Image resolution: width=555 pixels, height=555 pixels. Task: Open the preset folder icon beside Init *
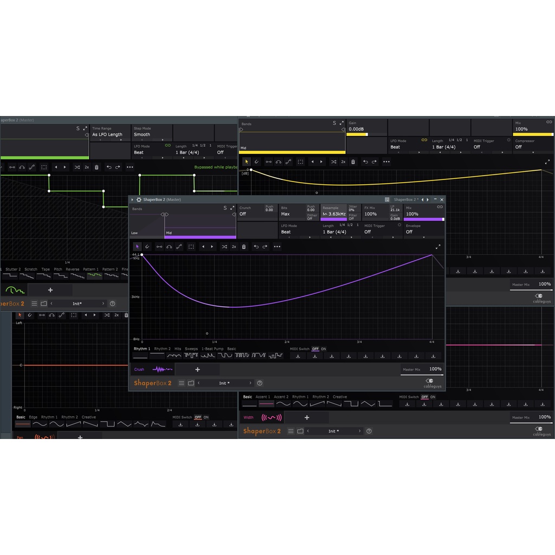[191, 383]
